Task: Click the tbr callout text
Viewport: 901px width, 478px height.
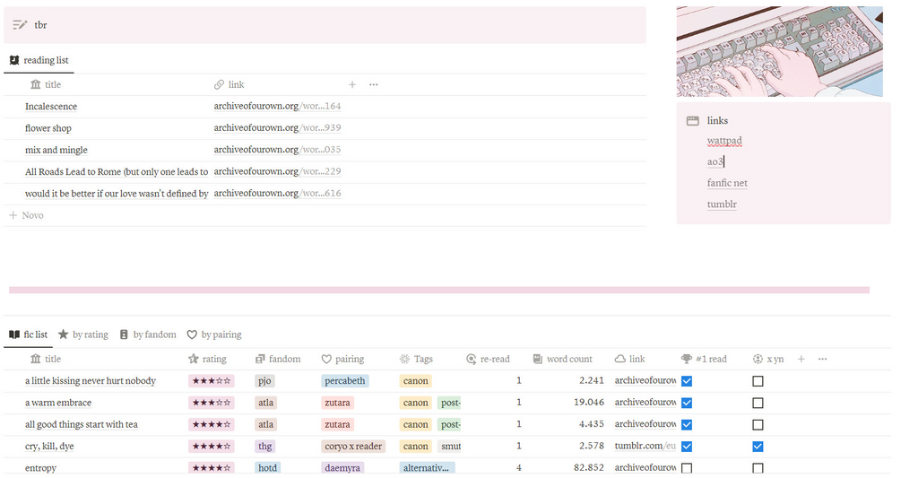Action: tap(41, 25)
